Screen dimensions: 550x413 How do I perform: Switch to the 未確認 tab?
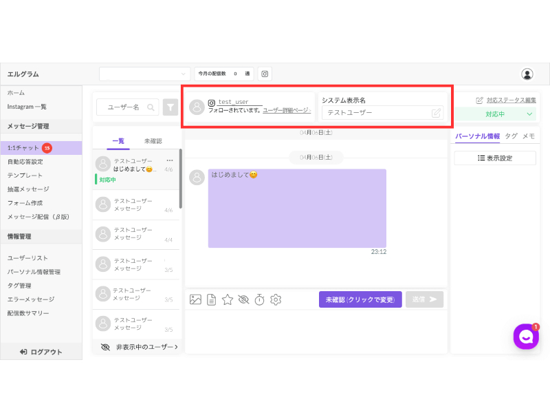pos(153,141)
